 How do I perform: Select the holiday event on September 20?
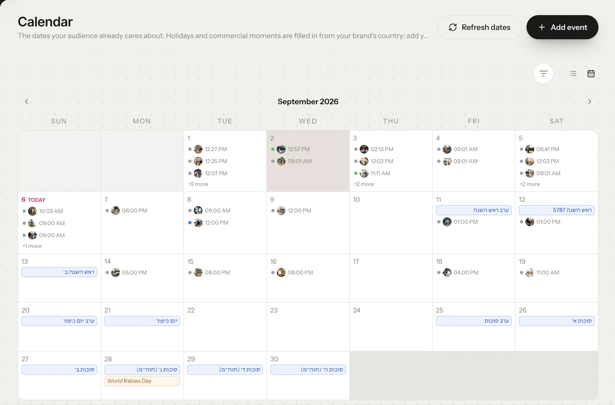pos(59,321)
